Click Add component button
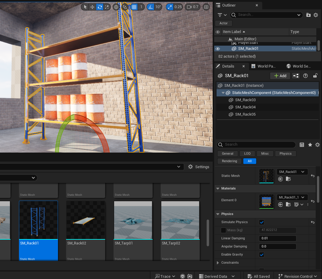 [280, 76]
